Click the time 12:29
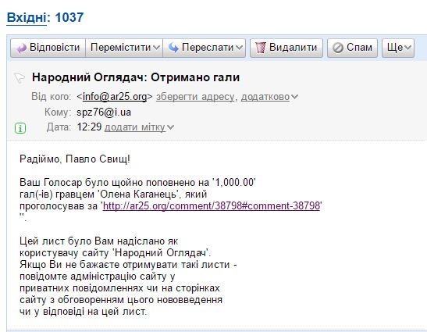This screenshot has height=332, width=427. 89,127
